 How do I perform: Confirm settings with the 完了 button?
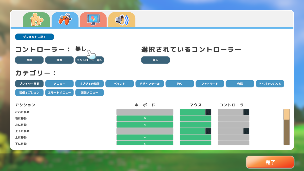tap(270, 162)
